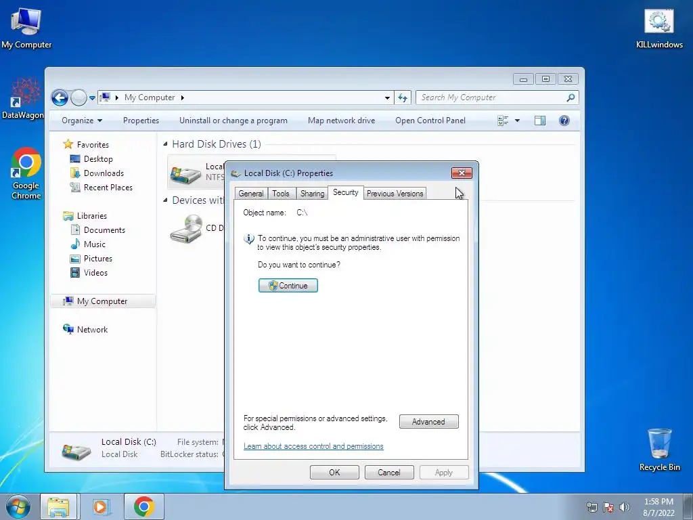This screenshot has height=520, width=693.
Task: Click the volume speaker tray icon
Action: 625,507
